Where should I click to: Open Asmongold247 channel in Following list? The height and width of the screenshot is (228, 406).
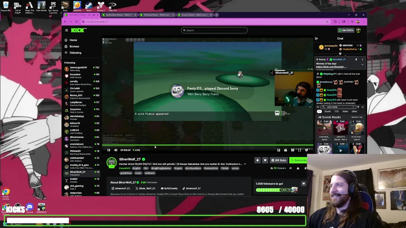(82, 69)
